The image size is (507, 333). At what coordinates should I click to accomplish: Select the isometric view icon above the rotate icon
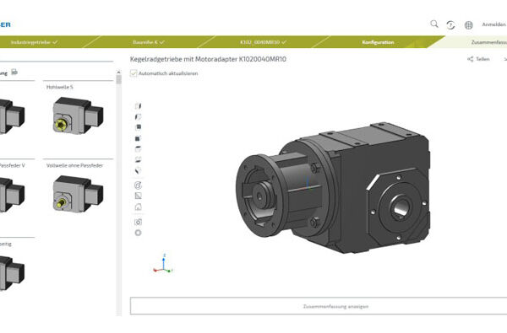pos(138,170)
